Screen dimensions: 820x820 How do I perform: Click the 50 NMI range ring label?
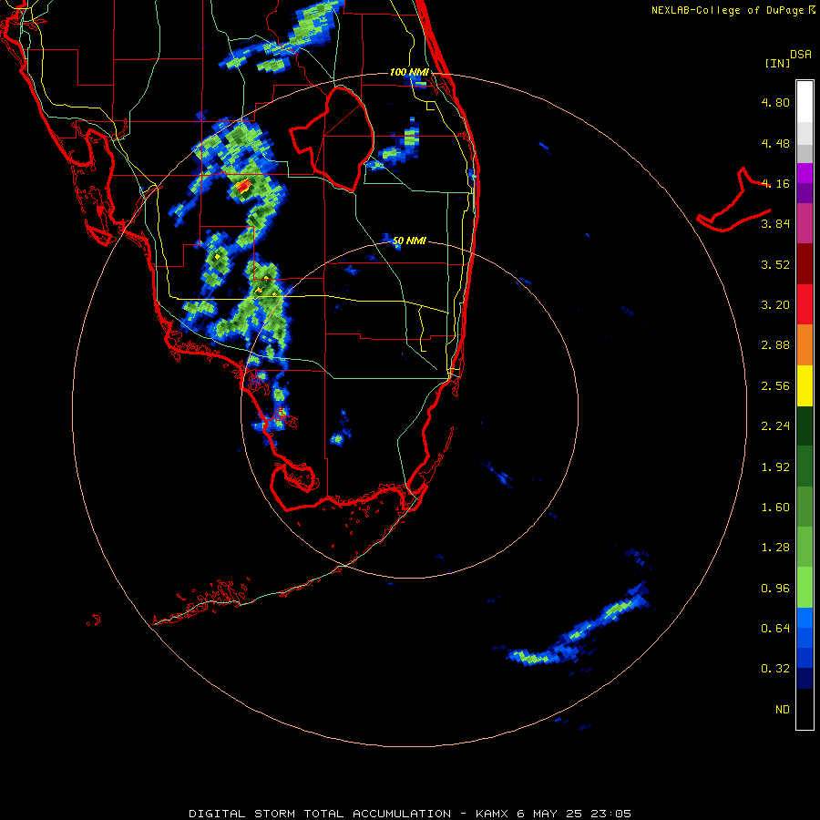click(x=409, y=241)
